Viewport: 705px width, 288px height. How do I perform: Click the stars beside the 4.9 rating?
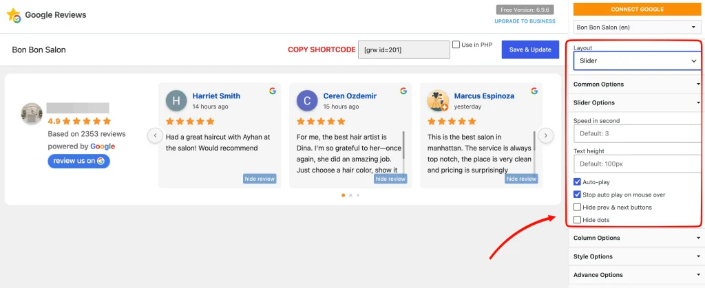tap(86, 121)
